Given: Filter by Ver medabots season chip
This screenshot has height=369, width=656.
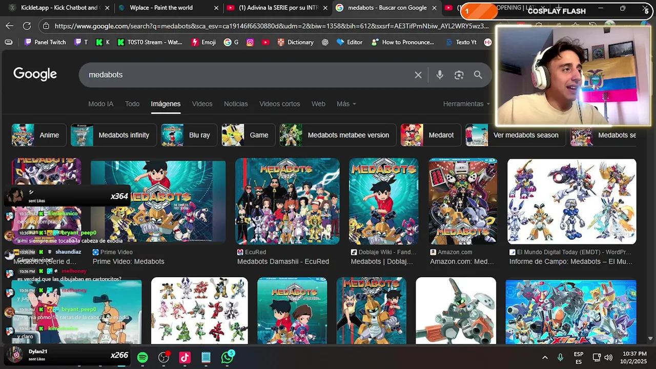Looking at the screenshot, I should (x=515, y=135).
